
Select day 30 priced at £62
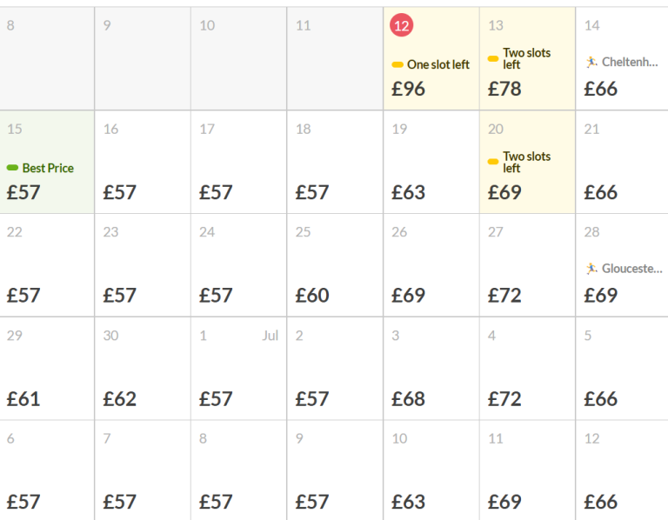pos(143,369)
